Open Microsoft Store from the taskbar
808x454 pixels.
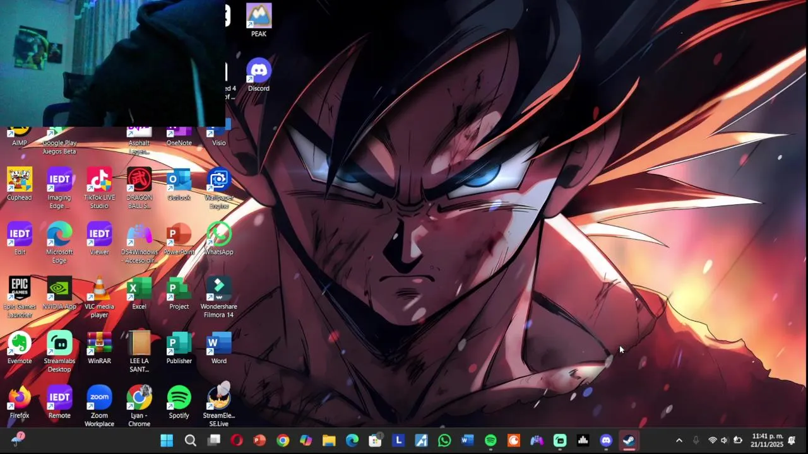[x=375, y=440]
